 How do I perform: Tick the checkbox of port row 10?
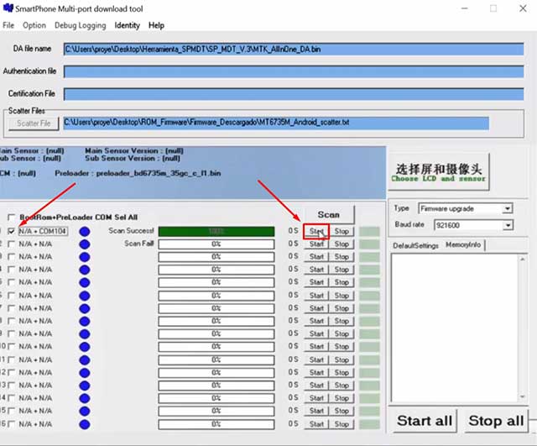point(11,347)
